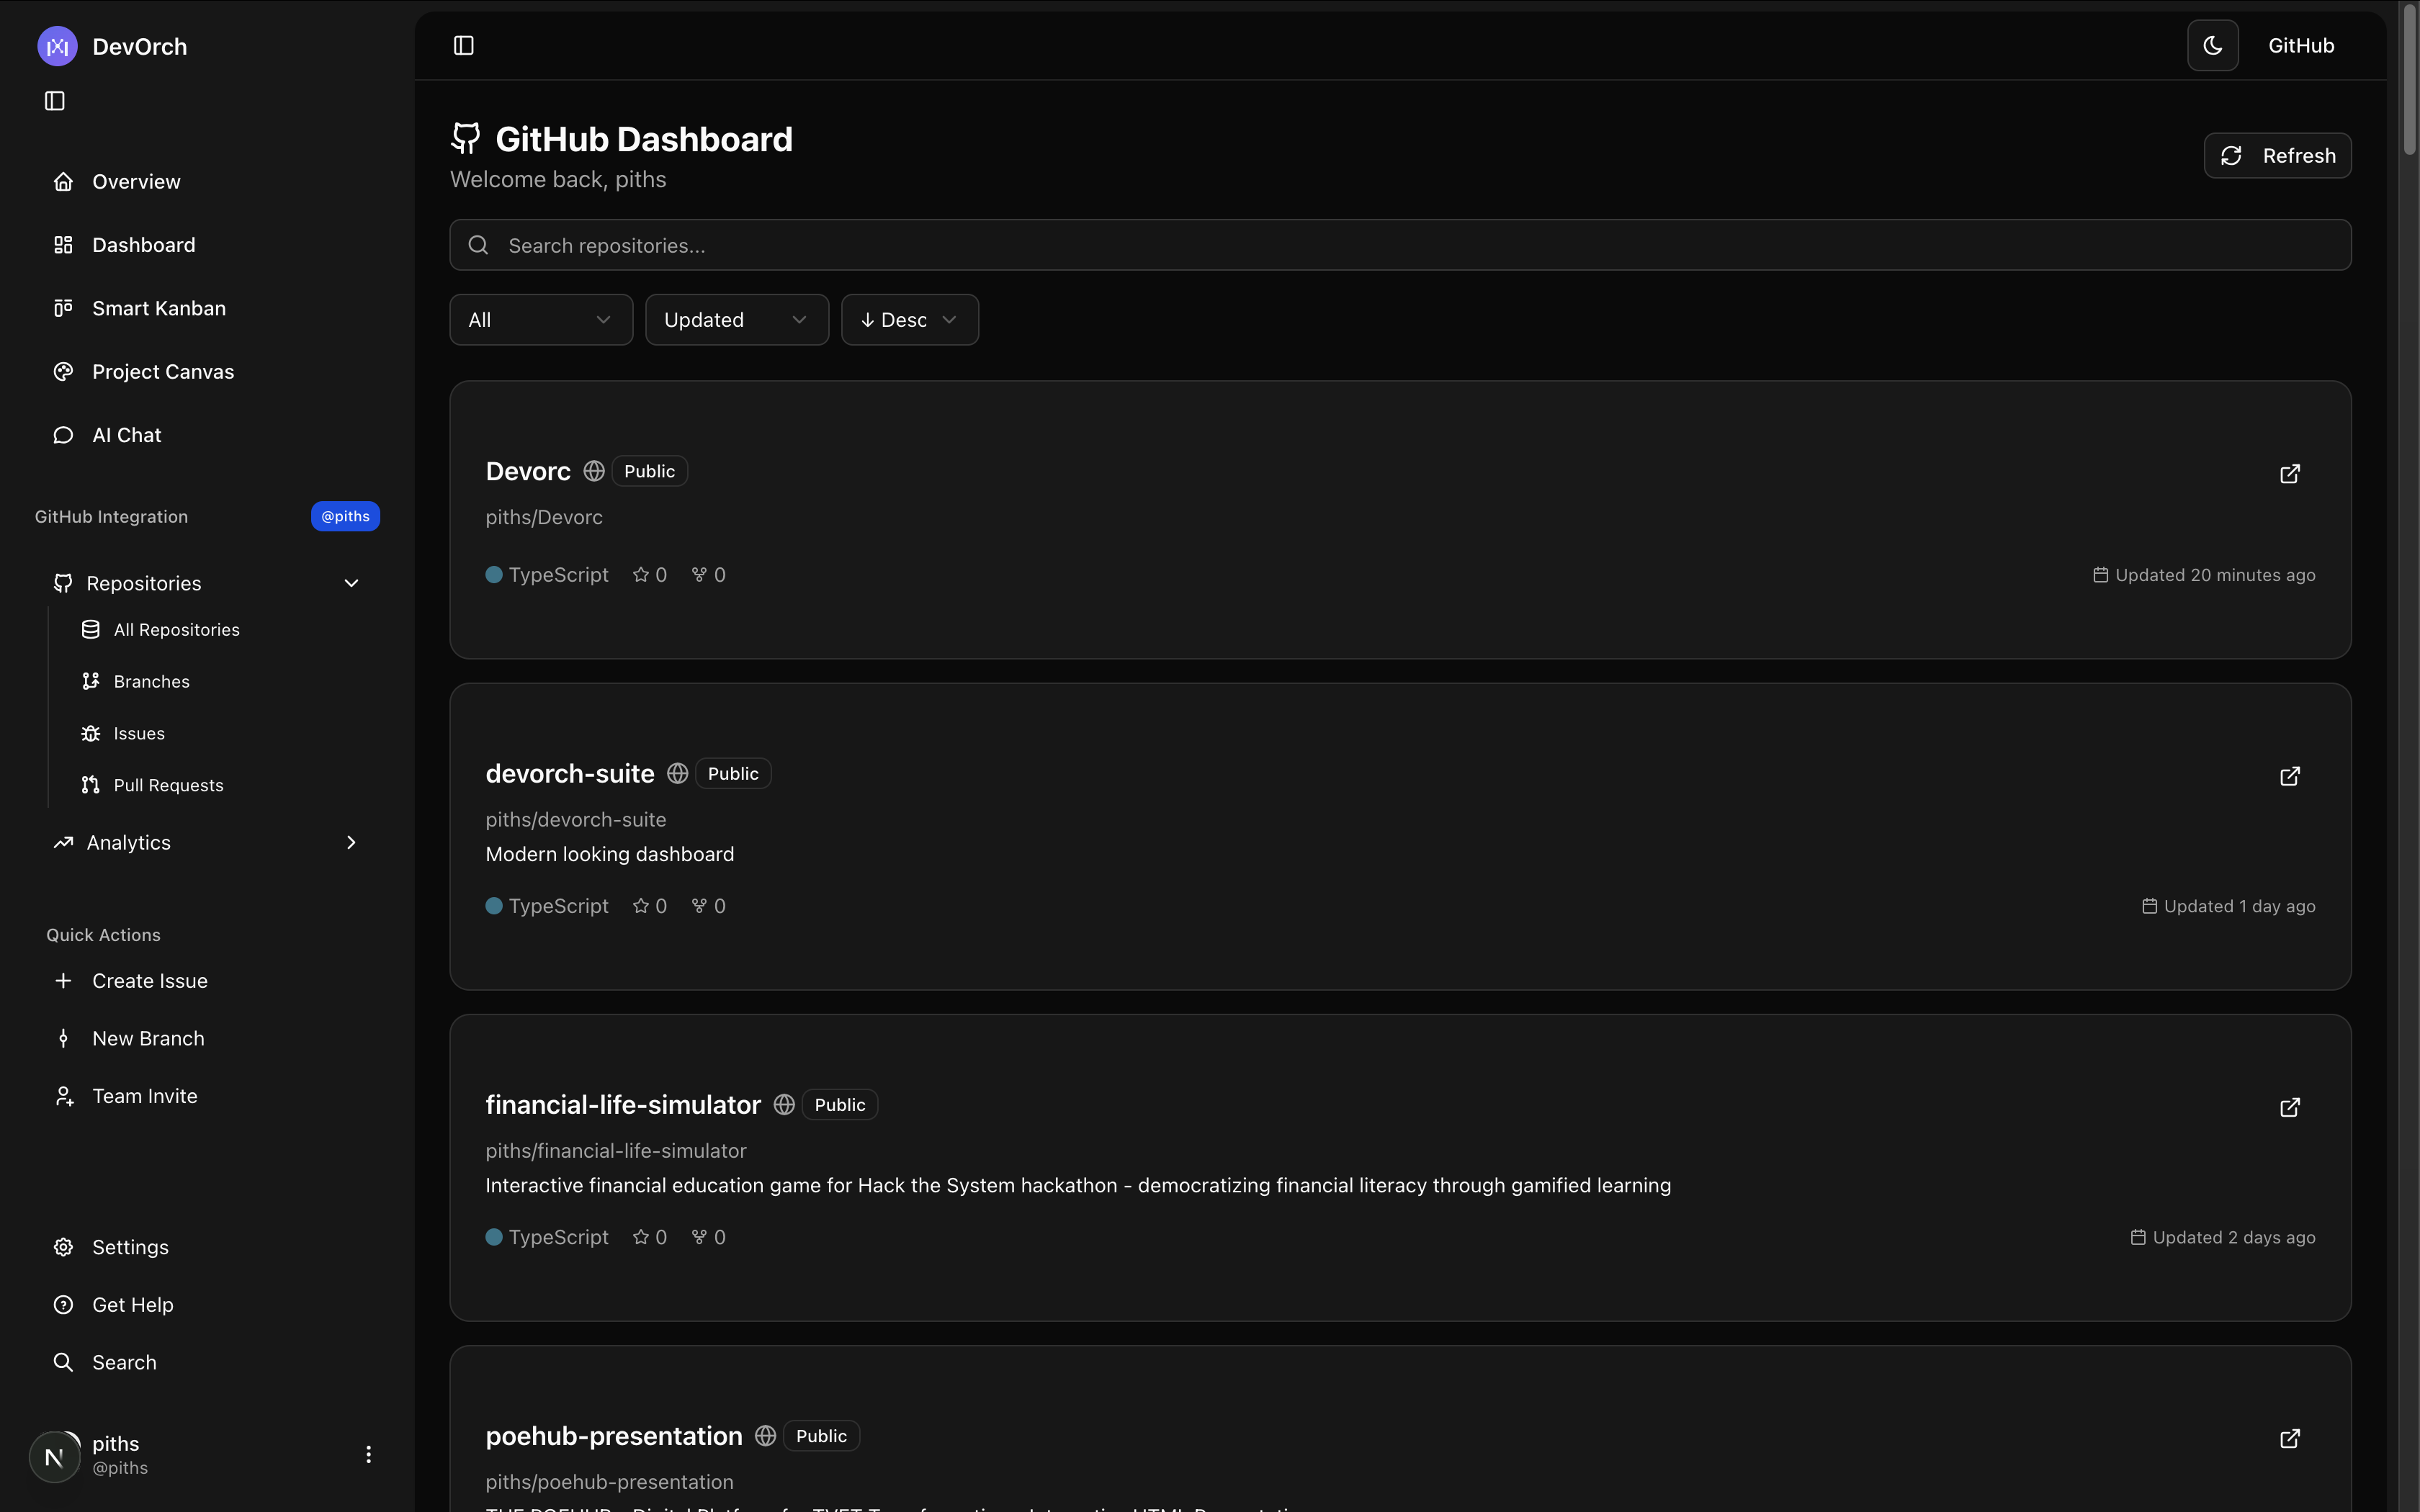Image resolution: width=2420 pixels, height=1512 pixels.
Task: Go to Pull Requests submenu item
Action: pos(168,785)
